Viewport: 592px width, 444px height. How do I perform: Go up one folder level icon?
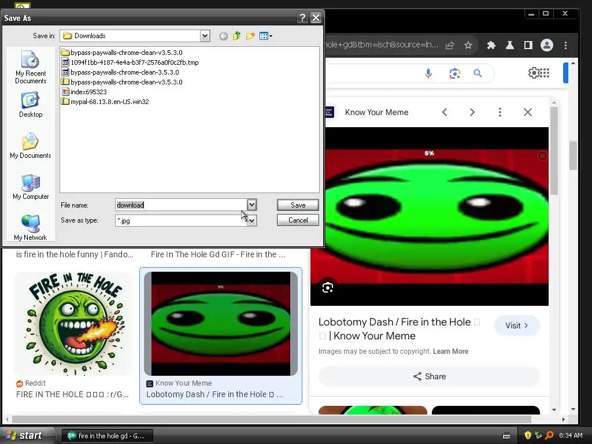click(x=236, y=36)
